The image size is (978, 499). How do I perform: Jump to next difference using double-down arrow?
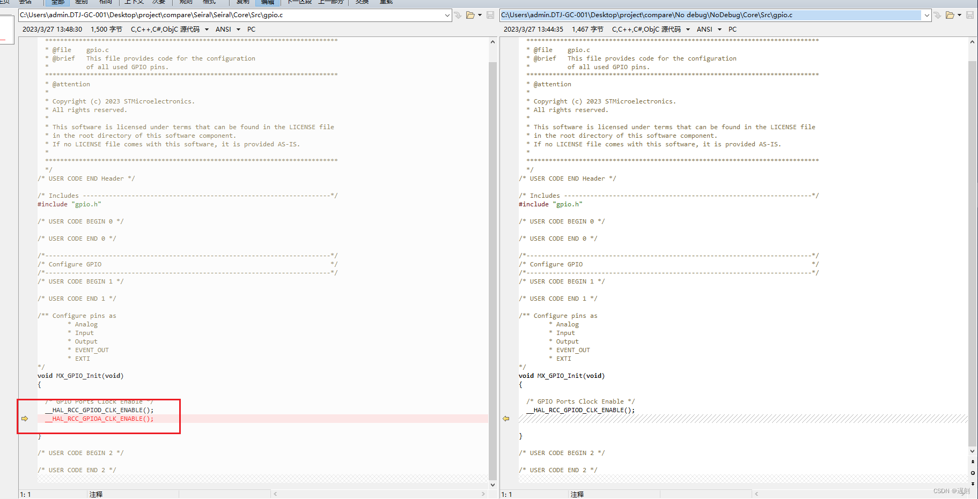tap(973, 483)
